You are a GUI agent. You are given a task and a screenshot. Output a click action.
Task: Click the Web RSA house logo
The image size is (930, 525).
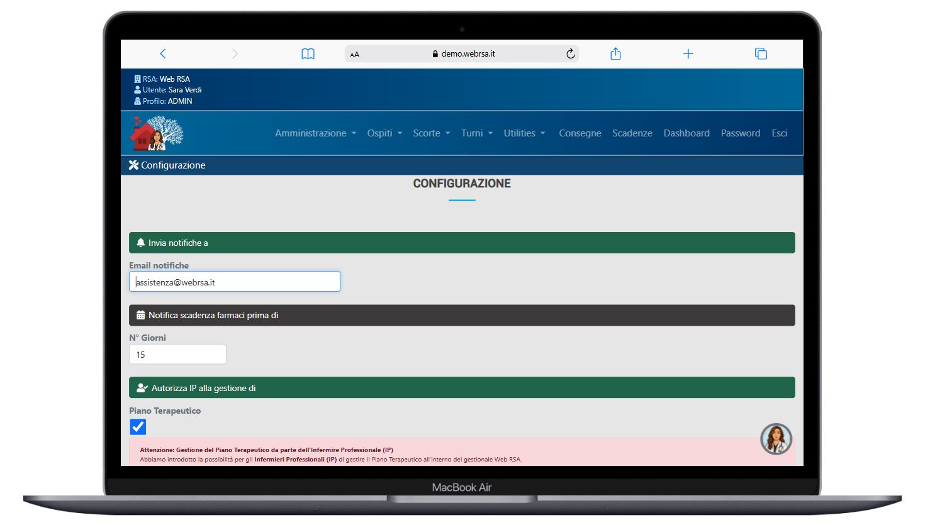coord(157,133)
